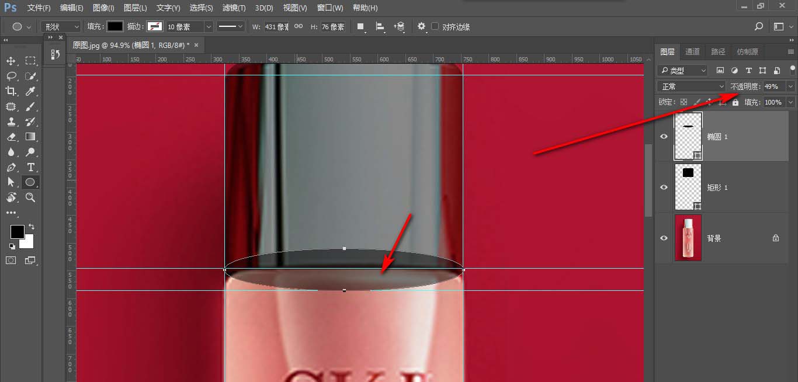Switch to the 路径 tab
798x382 pixels.
tap(718, 51)
